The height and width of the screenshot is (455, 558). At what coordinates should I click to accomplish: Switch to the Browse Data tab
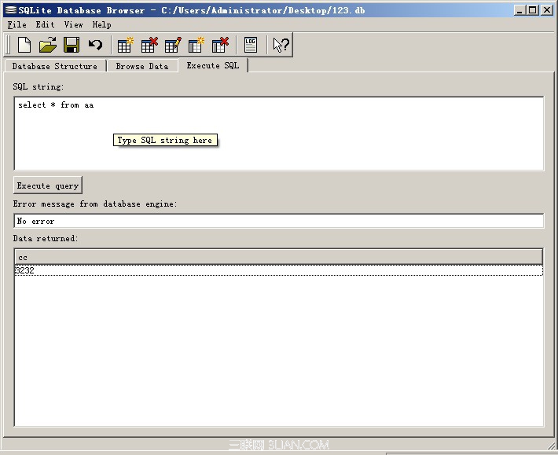coord(142,66)
